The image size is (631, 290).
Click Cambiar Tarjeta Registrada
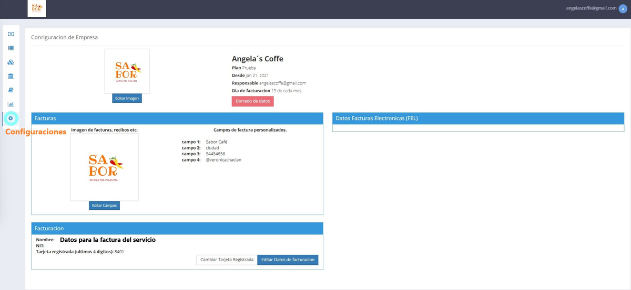pos(227,260)
